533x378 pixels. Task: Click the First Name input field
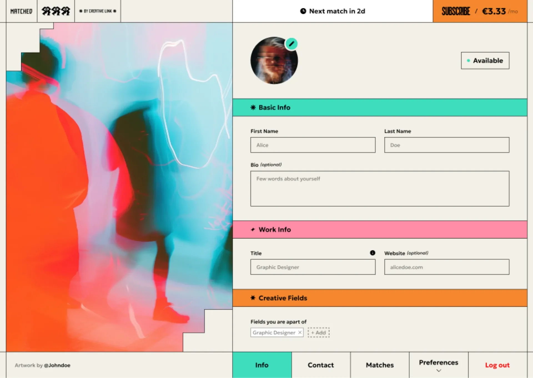tap(313, 145)
